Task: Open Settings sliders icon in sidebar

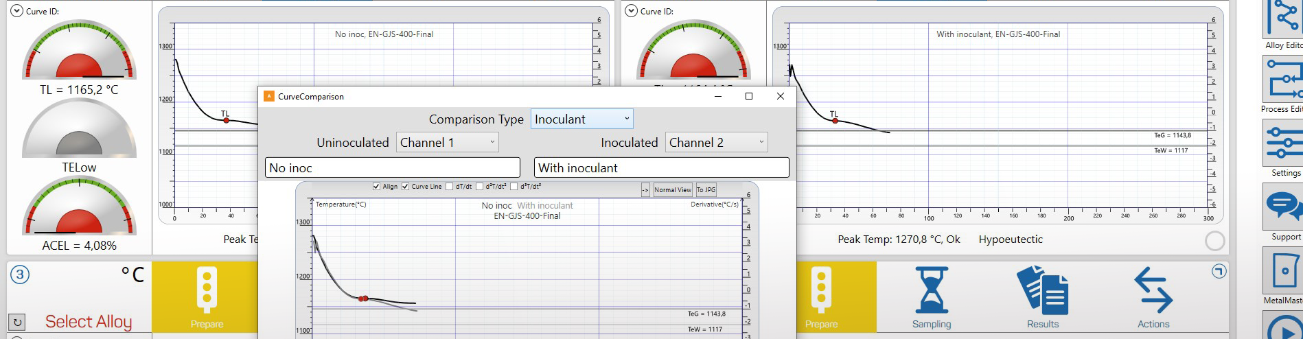Action: (x=1283, y=143)
